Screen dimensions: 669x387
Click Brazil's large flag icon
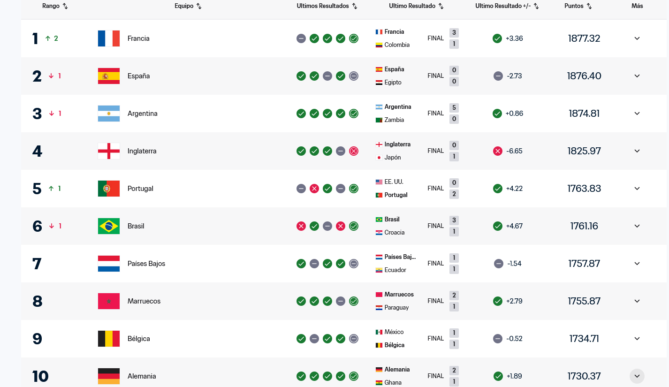pyautogui.click(x=109, y=226)
